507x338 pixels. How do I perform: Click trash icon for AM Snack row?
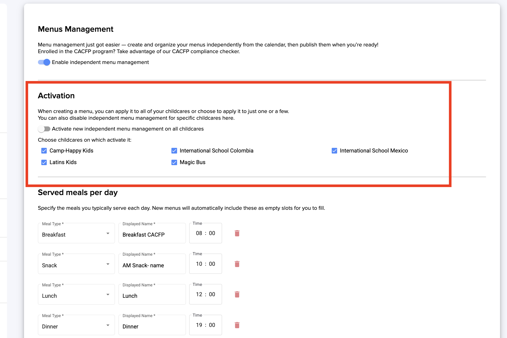coord(237,264)
